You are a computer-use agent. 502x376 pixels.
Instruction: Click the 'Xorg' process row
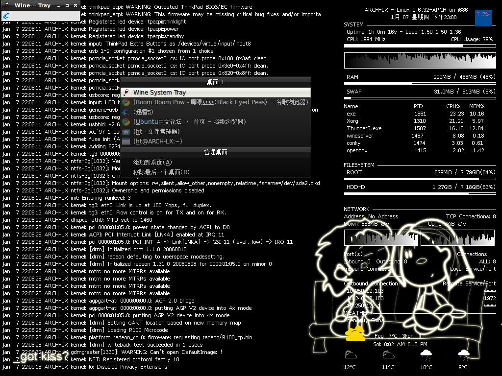415,121
